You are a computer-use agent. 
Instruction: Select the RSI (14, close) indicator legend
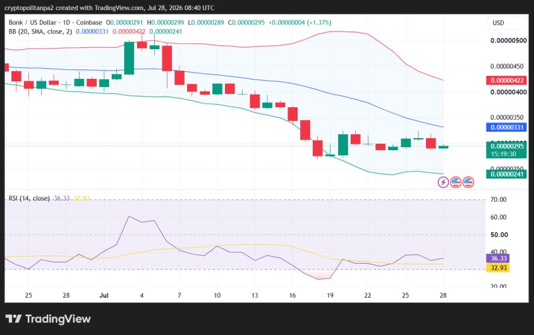tap(29, 198)
